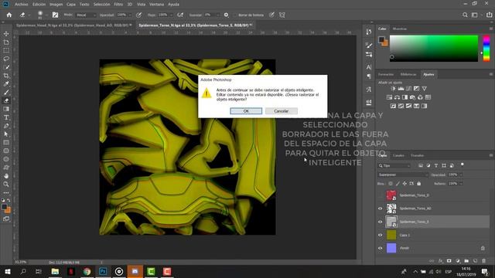This screenshot has width=495, height=278.
Task: Click the foreground color swatch in Color panel
Action: pos(381,39)
